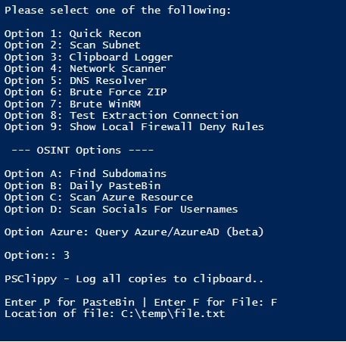Click the 'Option 7: Brute WinRM' entry
The height and width of the screenshot is (342, 346).
click(x=73, y=104)
